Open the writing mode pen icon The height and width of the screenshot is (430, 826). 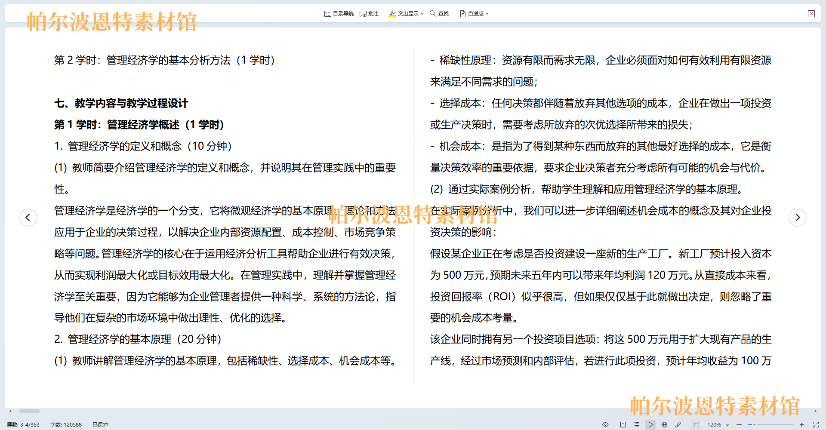pos(678,424)
